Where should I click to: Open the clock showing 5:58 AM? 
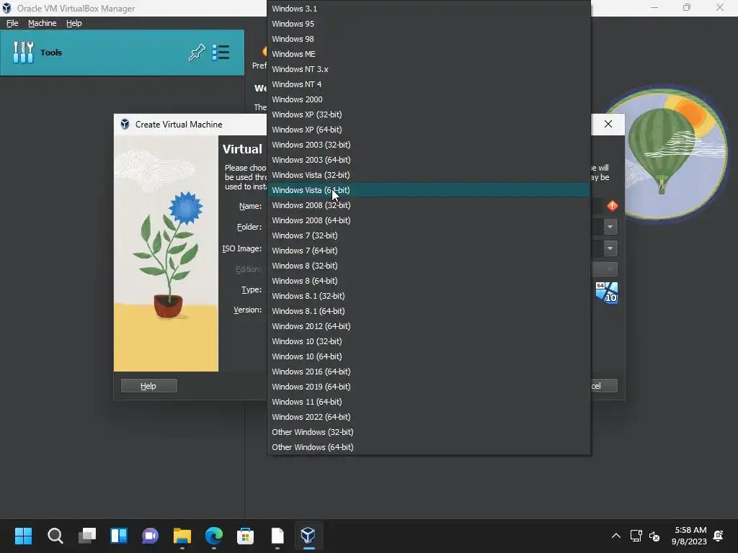(689, 536)
